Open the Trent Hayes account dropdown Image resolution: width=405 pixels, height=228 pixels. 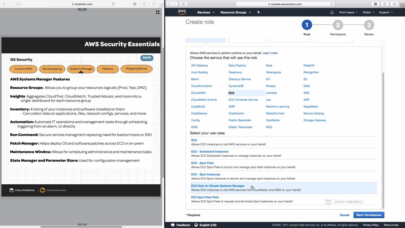[348, 12]
